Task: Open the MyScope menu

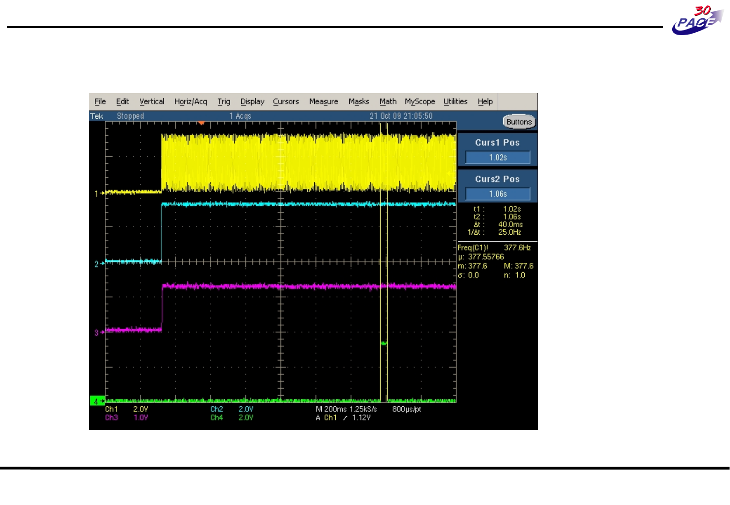Action: pos(419,101)
